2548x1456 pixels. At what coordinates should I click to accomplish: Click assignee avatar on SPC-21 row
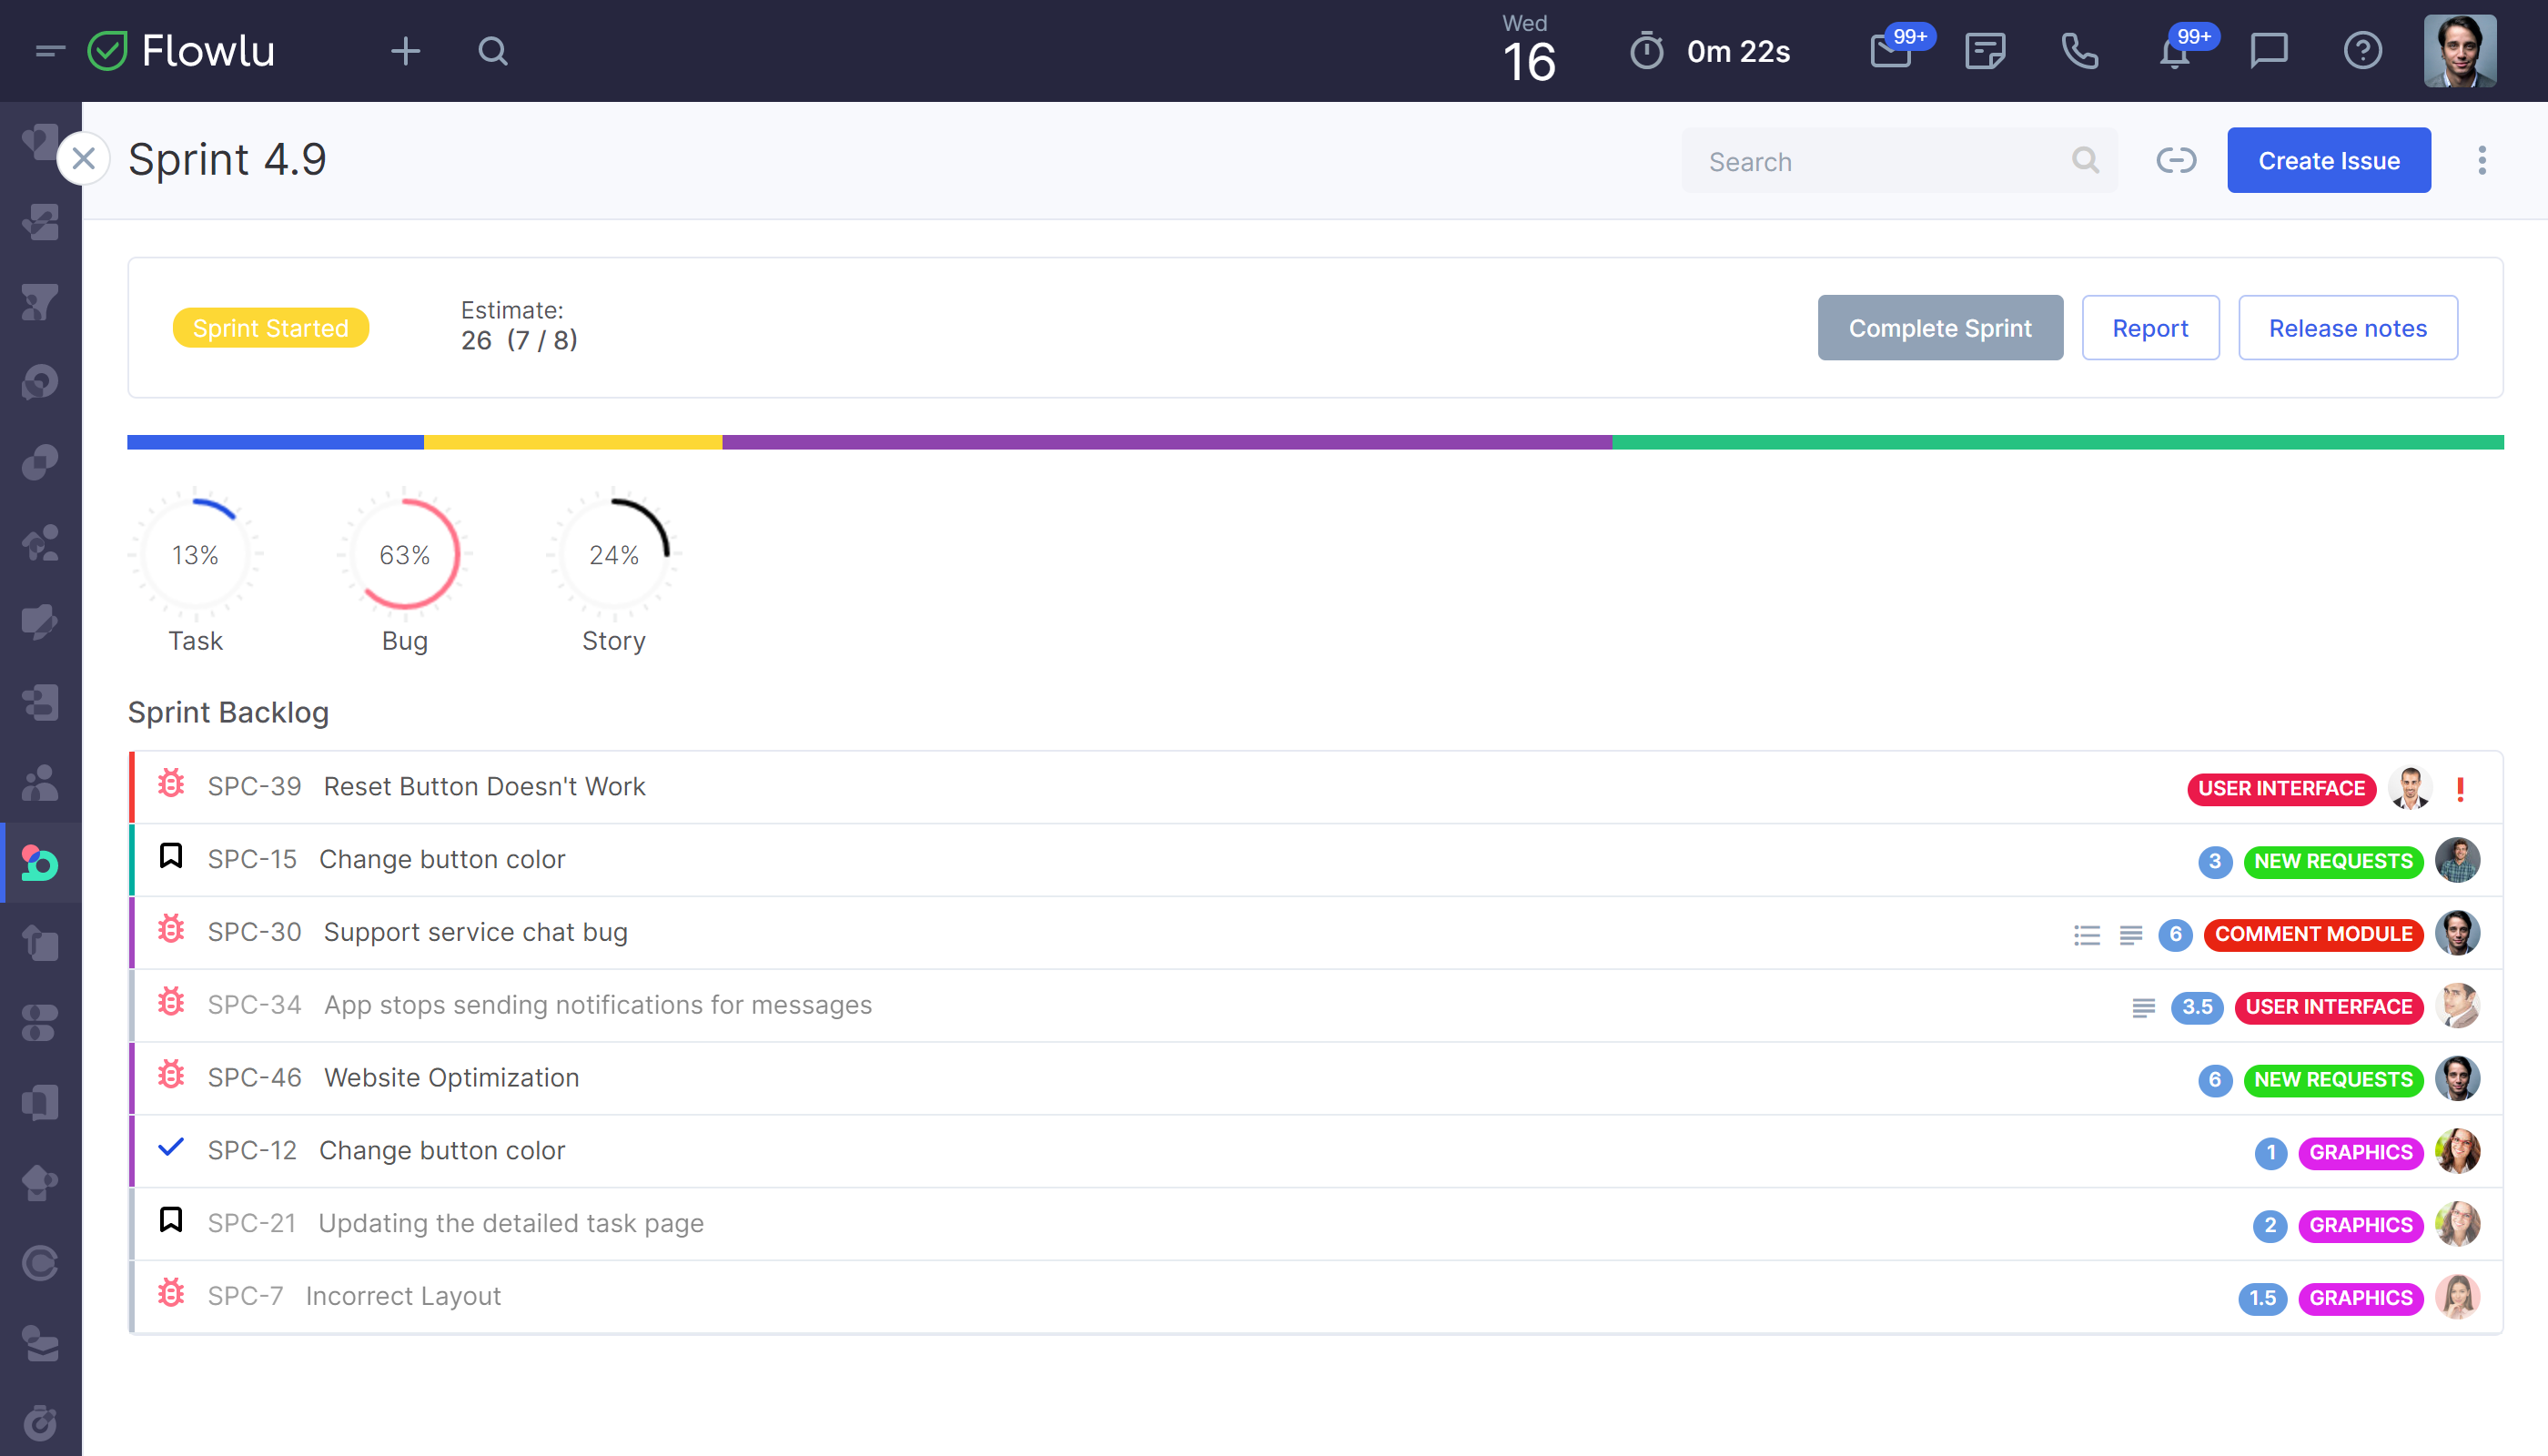2457,1225
